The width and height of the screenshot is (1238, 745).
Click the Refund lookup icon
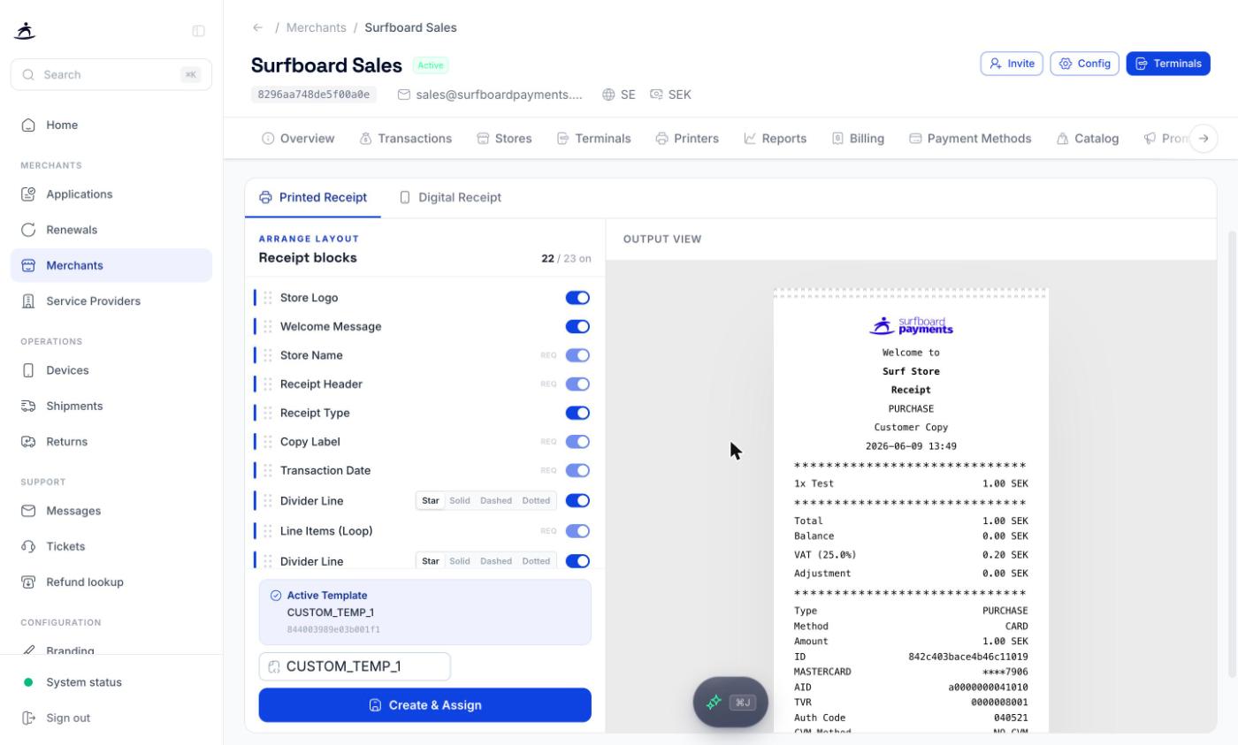pos(28,582)
